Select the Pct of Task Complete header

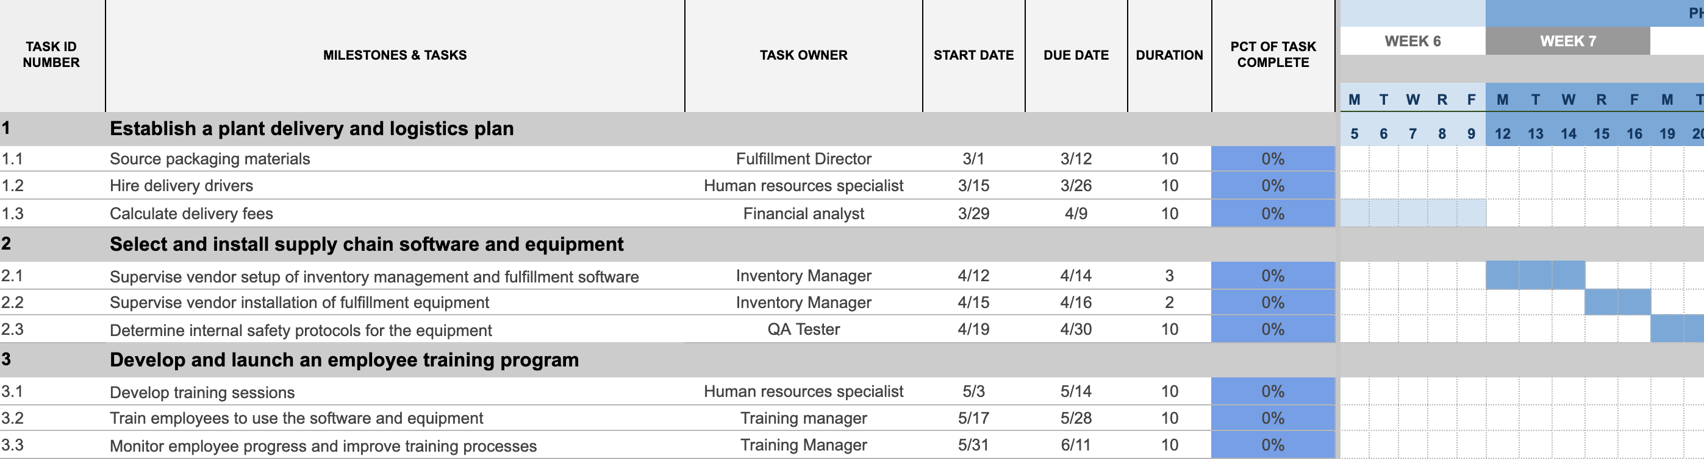(1273, 55)
